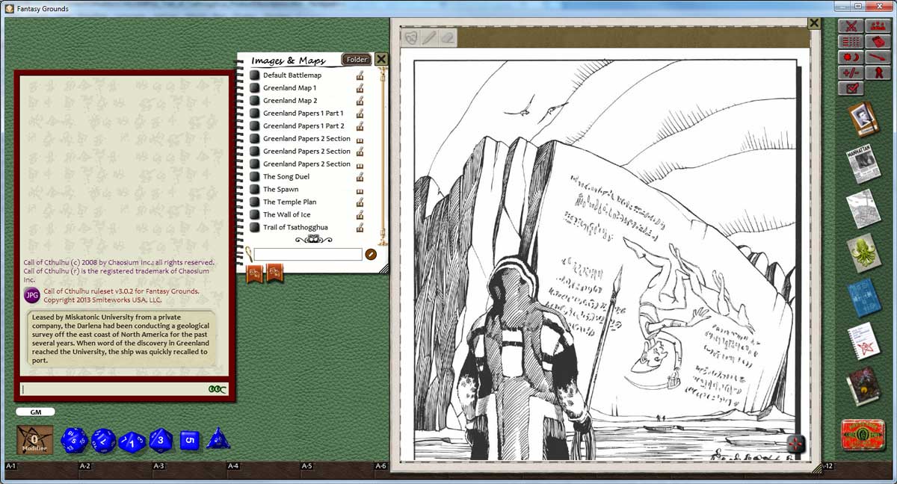
Task: Roll the blue d20 die
Action: pos(73,439)
